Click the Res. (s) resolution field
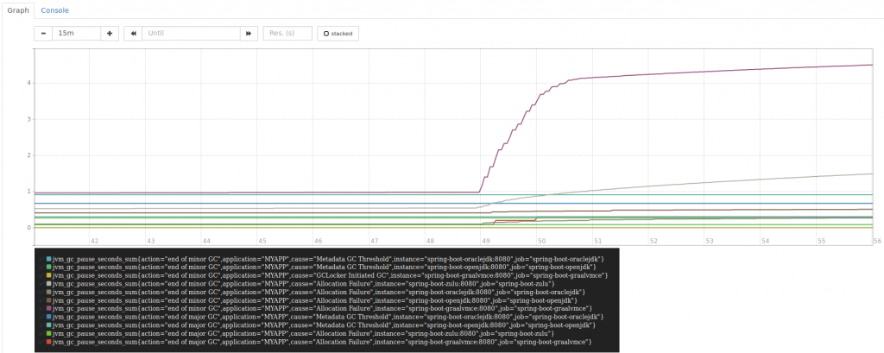Viewport: 884px width, 353px height. click(287, 33)
